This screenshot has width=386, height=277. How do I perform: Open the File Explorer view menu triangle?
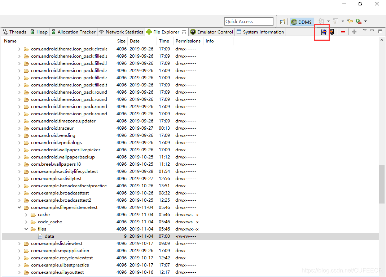pos(365,31)
